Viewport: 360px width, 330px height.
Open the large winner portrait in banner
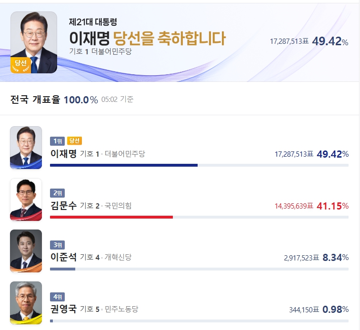tap(34, 42)
